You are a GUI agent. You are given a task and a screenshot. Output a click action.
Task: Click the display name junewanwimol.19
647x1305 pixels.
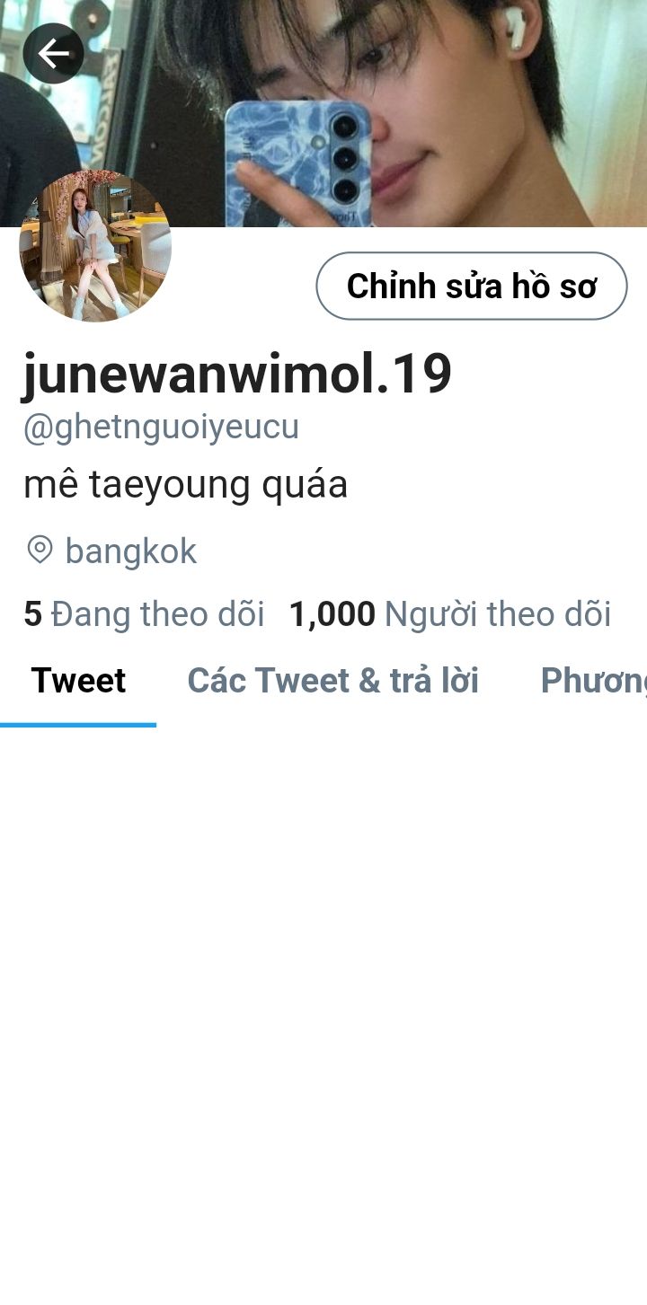click(x=237, y=375)
